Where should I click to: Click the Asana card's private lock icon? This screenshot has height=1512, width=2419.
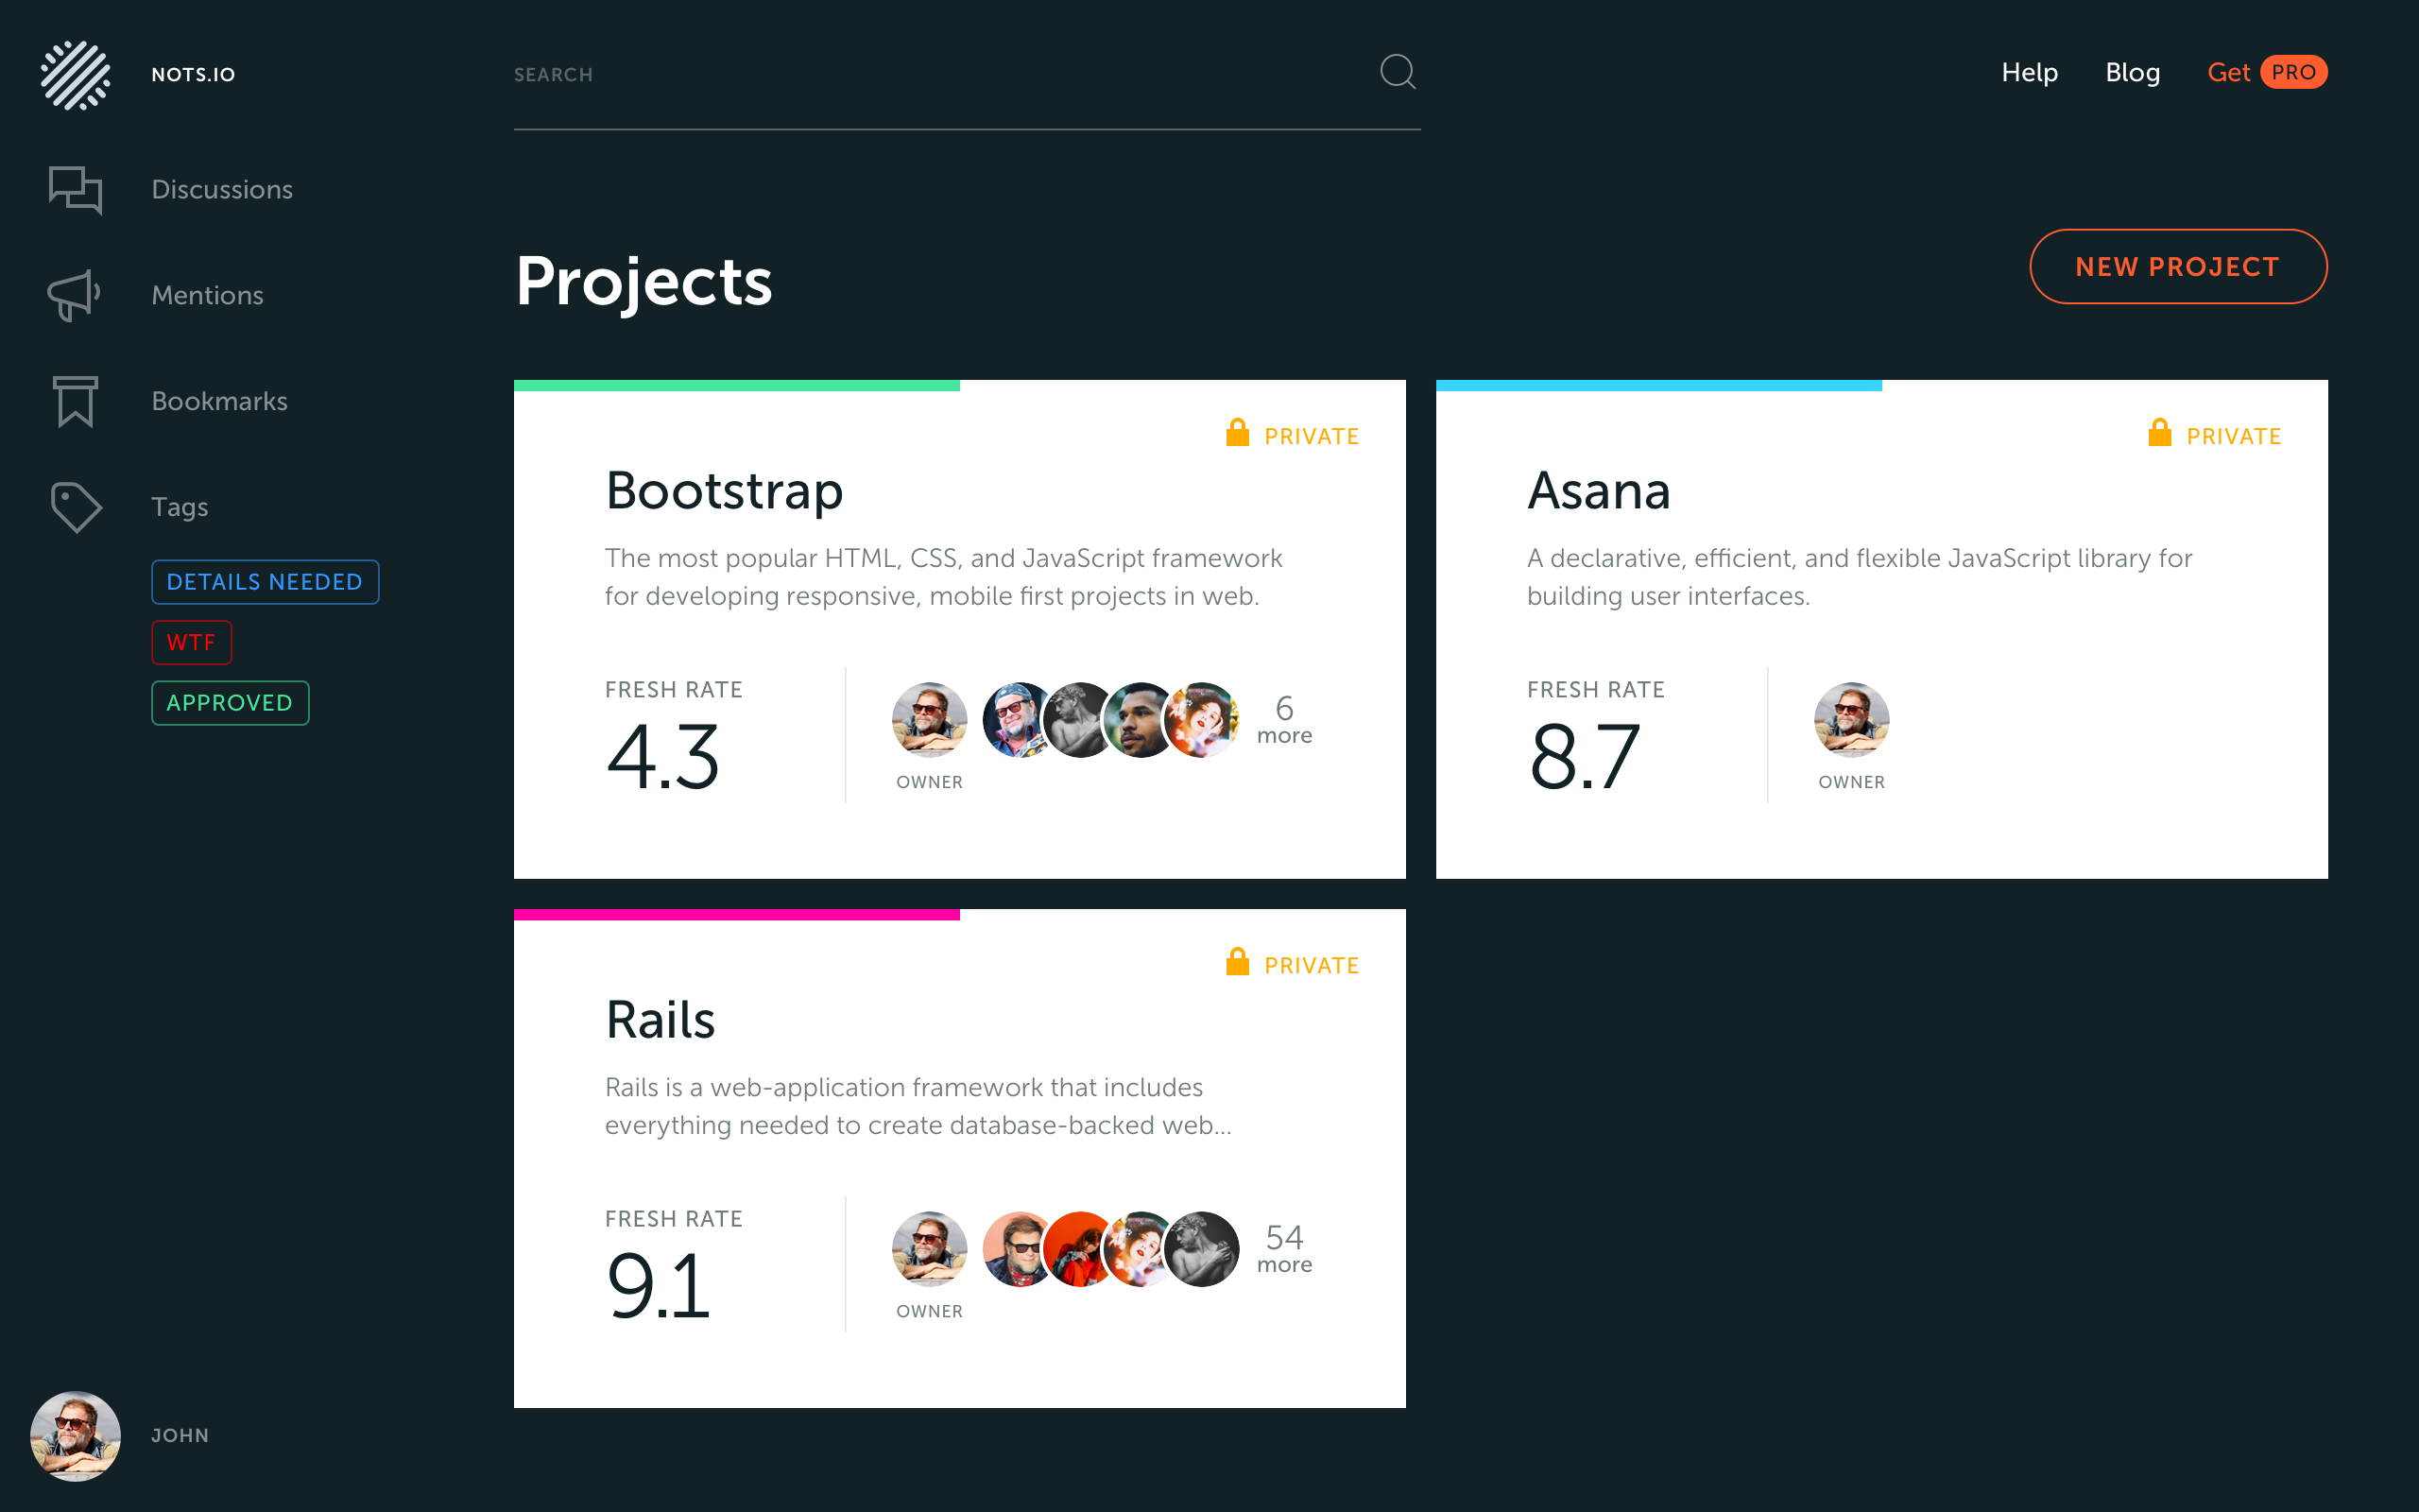pyautogui.click(x=2159, y=433)
